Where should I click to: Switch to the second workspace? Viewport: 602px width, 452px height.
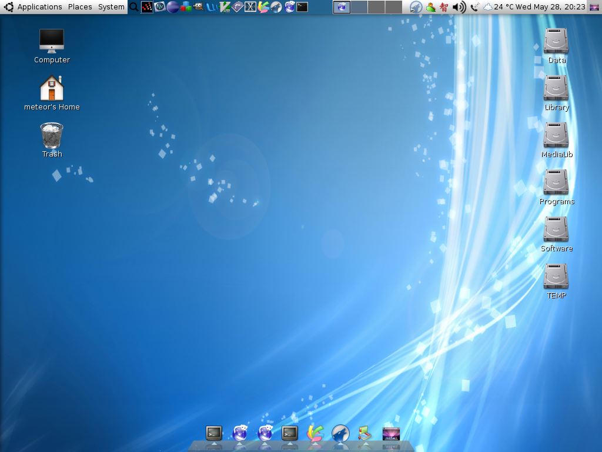coord(359,7)
